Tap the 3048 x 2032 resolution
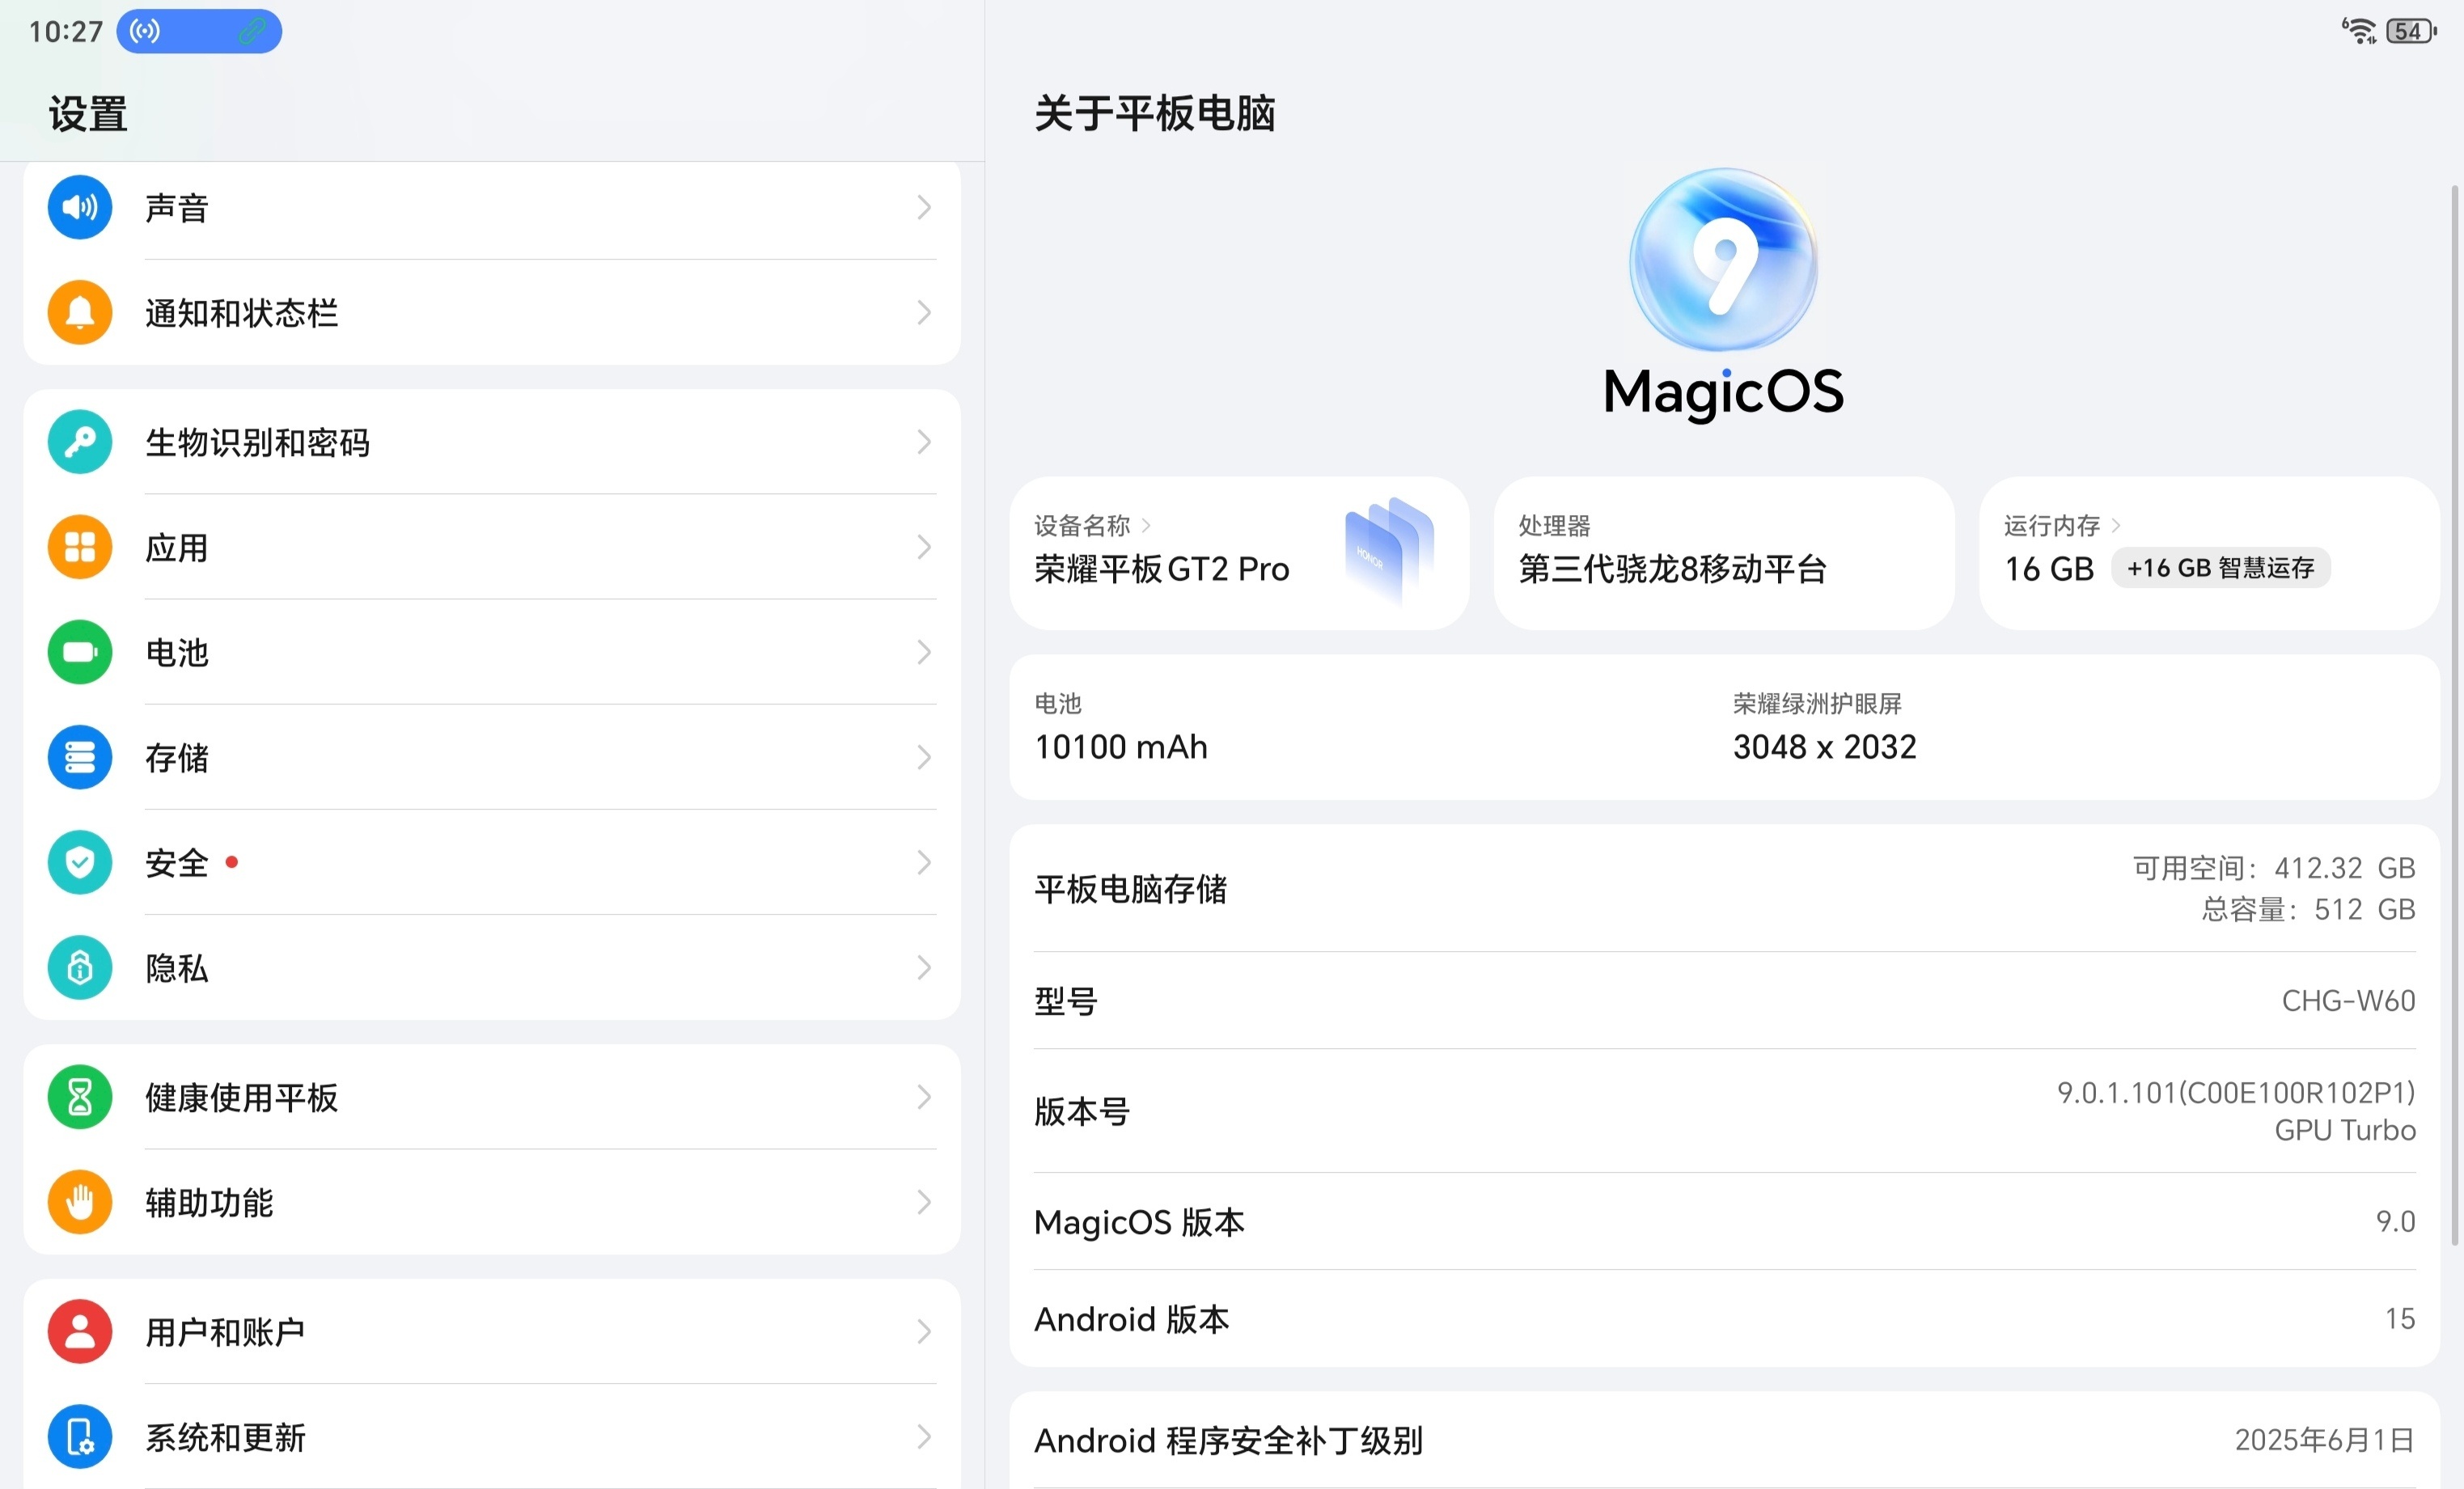Screen dimensions: 2464x1489 [1824, 747]
